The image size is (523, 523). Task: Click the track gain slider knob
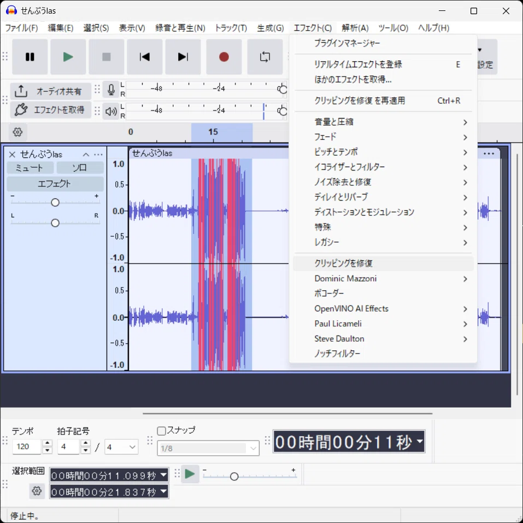coord(55,202)
